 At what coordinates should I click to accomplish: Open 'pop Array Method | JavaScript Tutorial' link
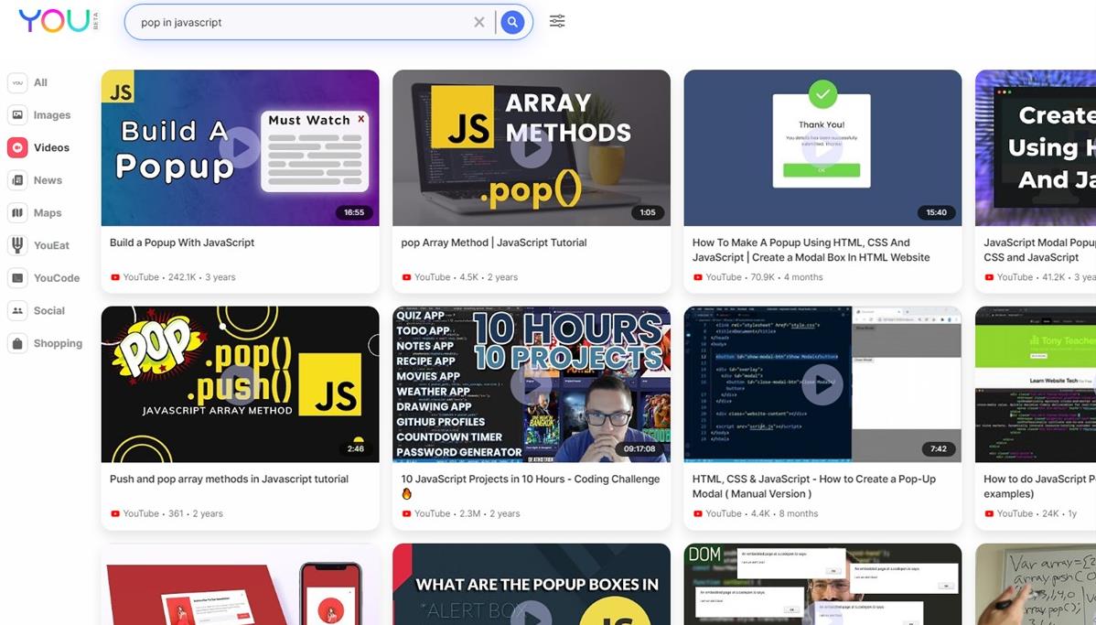(494, 242)
